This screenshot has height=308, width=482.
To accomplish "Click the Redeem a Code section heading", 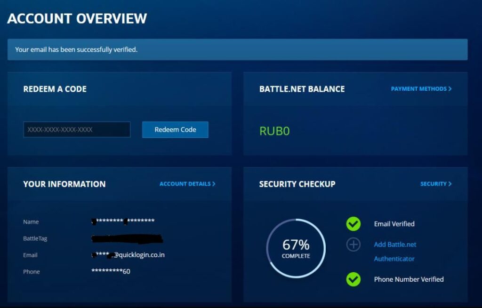I will 55,89.
